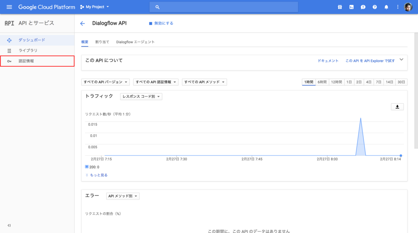
Task: Select 30日 time range
Action: tap(401, 82)
